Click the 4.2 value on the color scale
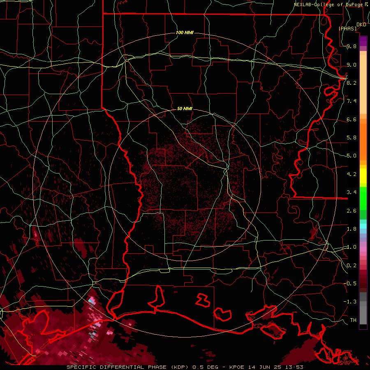The image size is (370, 370). [x=351, y=174]
